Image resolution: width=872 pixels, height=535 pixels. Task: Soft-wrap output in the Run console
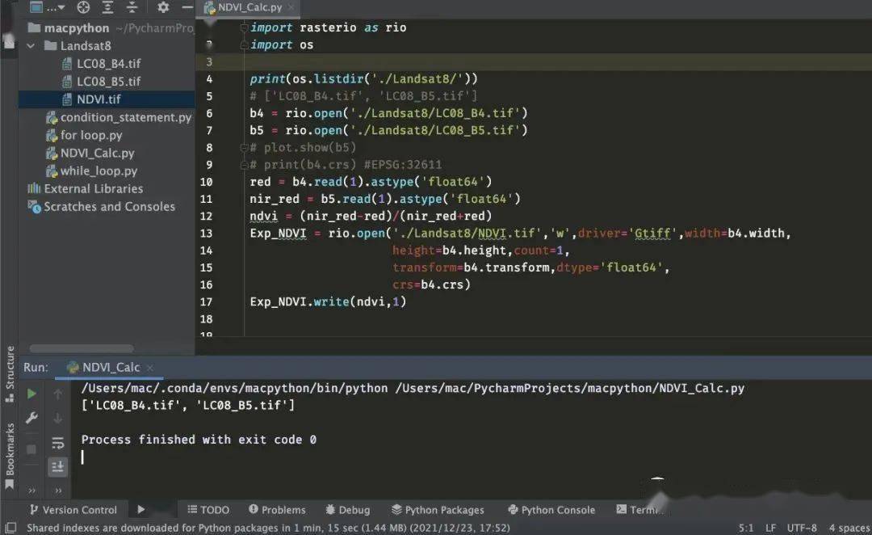pyautogui.click(x=57, y=442)
